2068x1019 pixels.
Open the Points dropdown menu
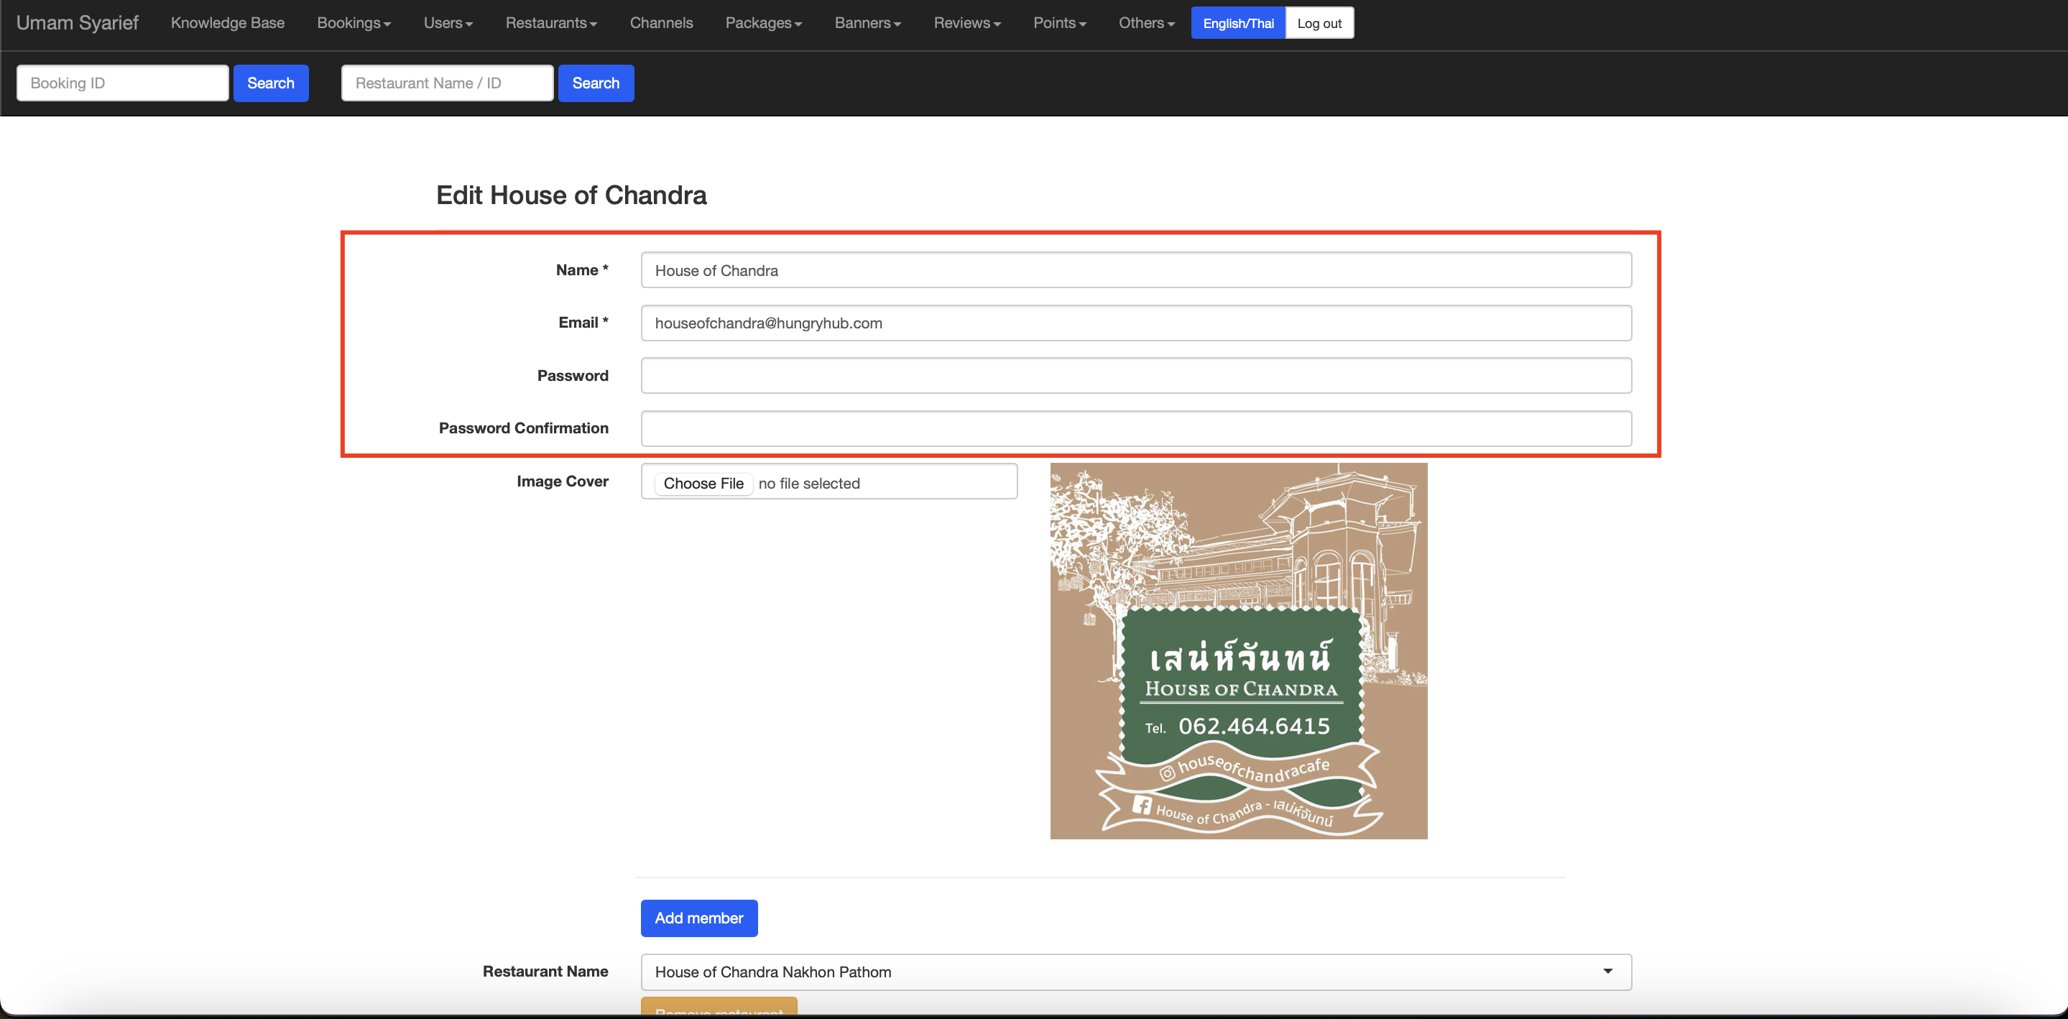pyautogui.click(x=1059, y=23)
